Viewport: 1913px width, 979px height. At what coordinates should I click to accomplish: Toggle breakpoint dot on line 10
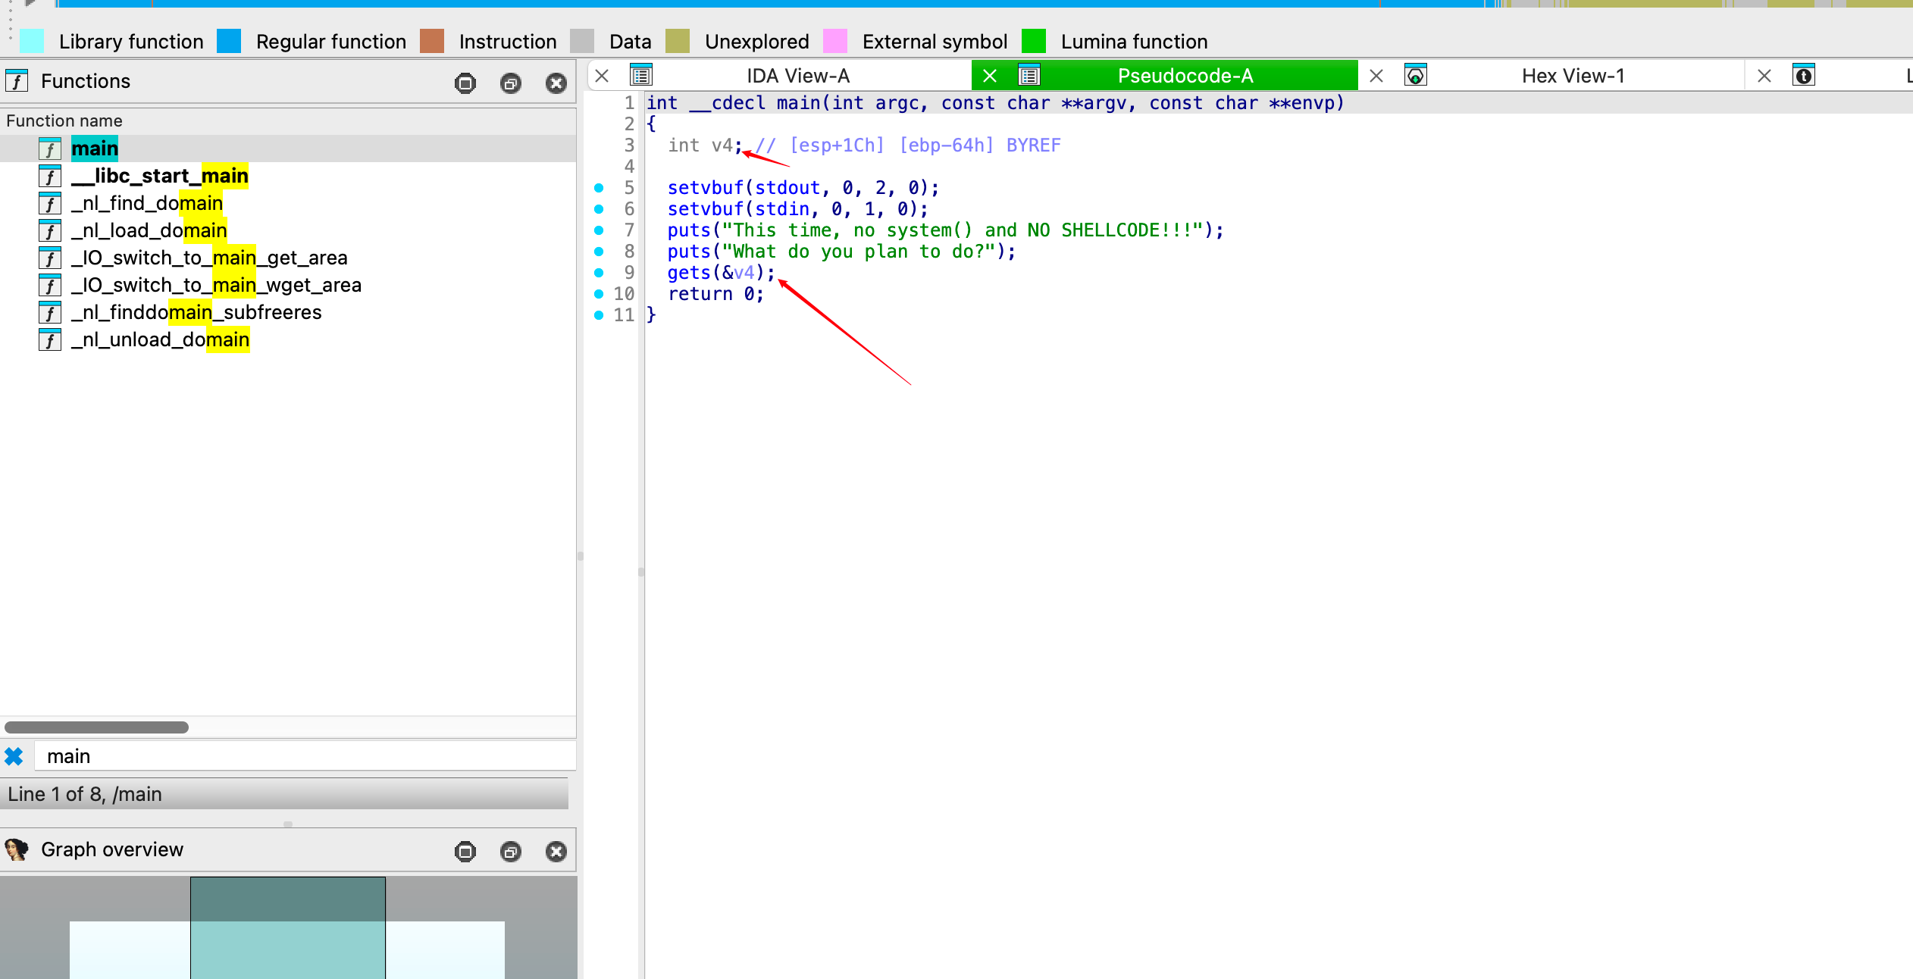599,293
